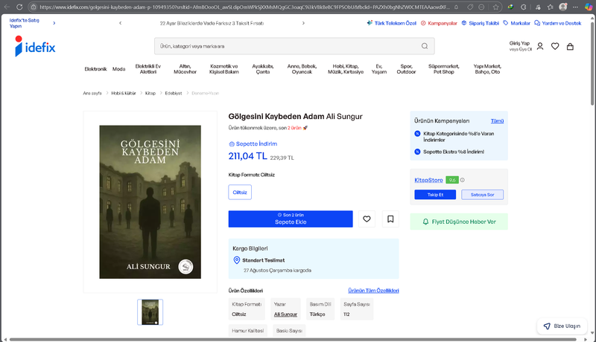Open the Elektronik category menu
This screenshot has height=342, width=596.
click(x=96, y=69)
